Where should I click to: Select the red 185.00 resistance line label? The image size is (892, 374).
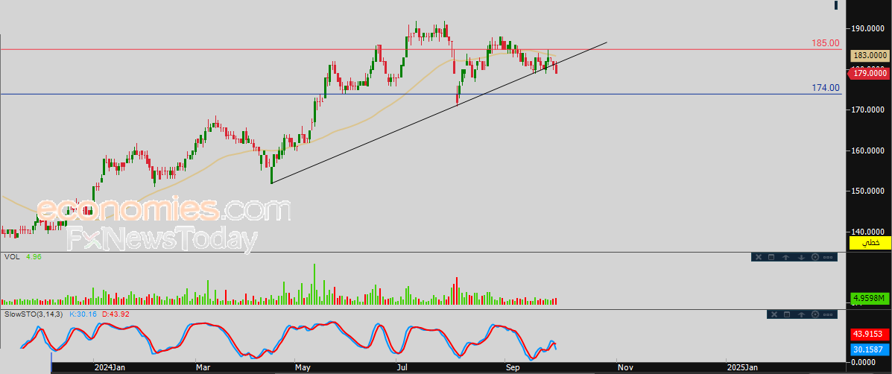pos(826,43)
